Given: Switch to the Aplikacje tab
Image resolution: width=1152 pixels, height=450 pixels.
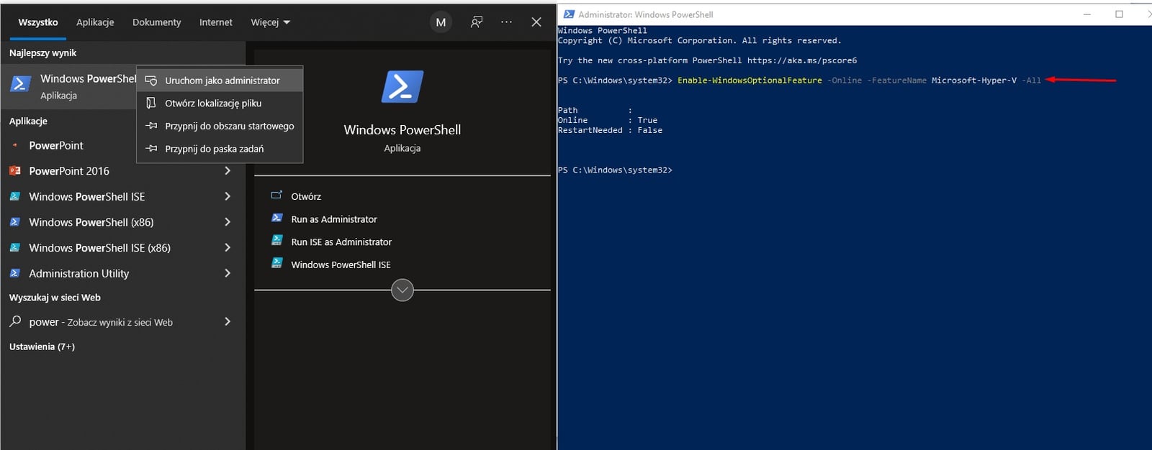Looking at the screenshot, I should [x=95, y=22].
